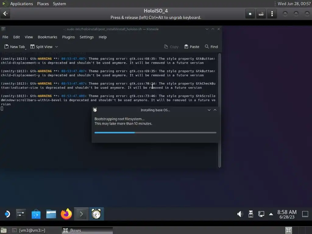Go back using the Boxes back arrow
This screenshot has width=312, height=234.
pyautogui.click(x=5, y=14)
